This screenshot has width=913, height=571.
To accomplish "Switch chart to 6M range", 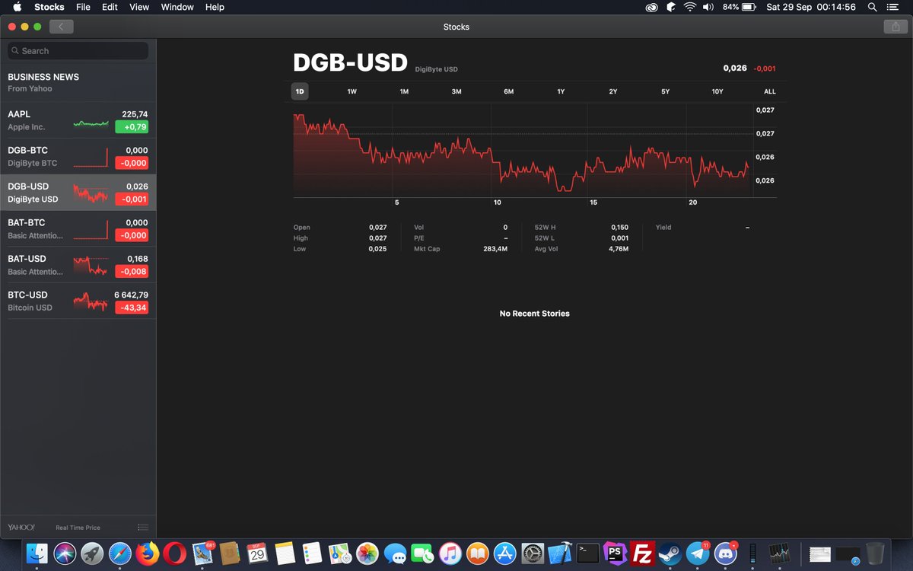I will [x=508, y=91].
